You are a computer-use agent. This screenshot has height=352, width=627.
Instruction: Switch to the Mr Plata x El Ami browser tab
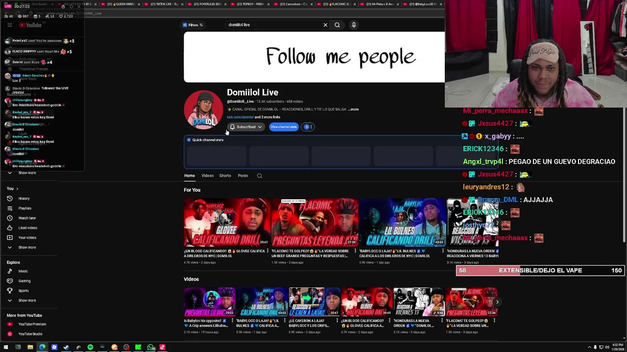(380, 4)
